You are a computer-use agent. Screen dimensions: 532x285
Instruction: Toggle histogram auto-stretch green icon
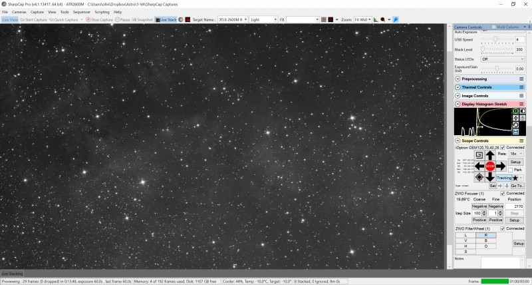(x=516, y=111)
